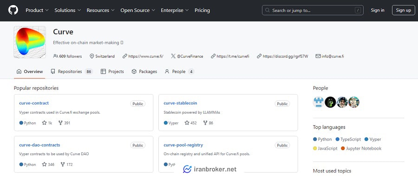
Task: Click the GitHub logo icon
Action: [13, 10]
